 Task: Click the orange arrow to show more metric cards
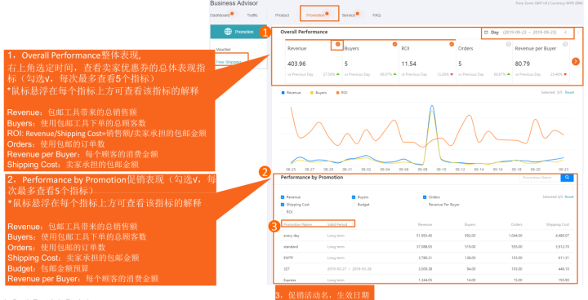point(576,61)
